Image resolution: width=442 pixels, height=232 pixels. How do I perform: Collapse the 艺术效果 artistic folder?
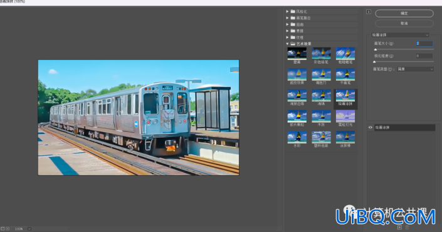[287, 44]
